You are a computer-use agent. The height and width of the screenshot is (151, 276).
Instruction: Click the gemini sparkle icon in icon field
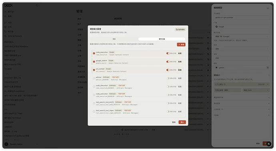click(x=216, y=68)
